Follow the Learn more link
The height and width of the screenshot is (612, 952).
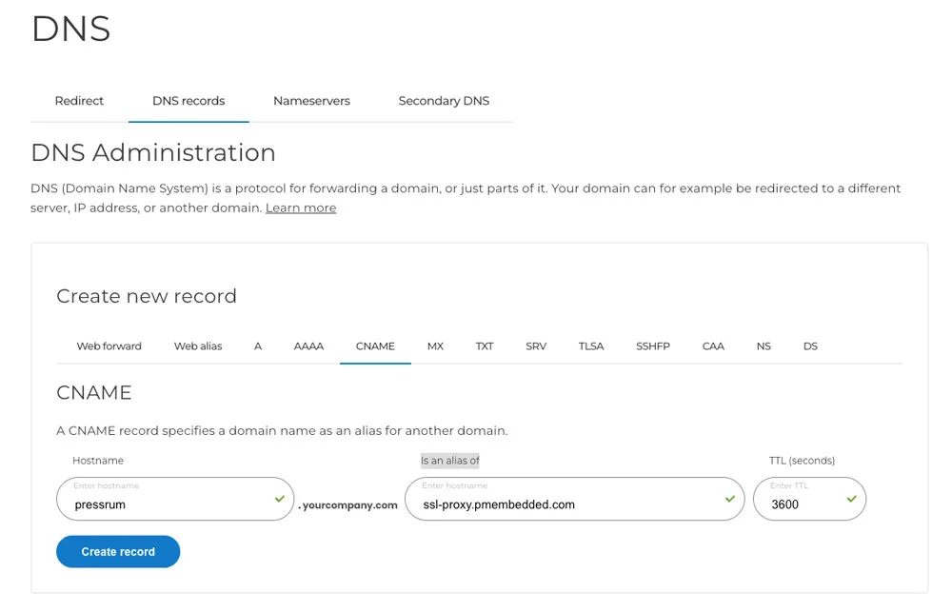click(301, 208)
